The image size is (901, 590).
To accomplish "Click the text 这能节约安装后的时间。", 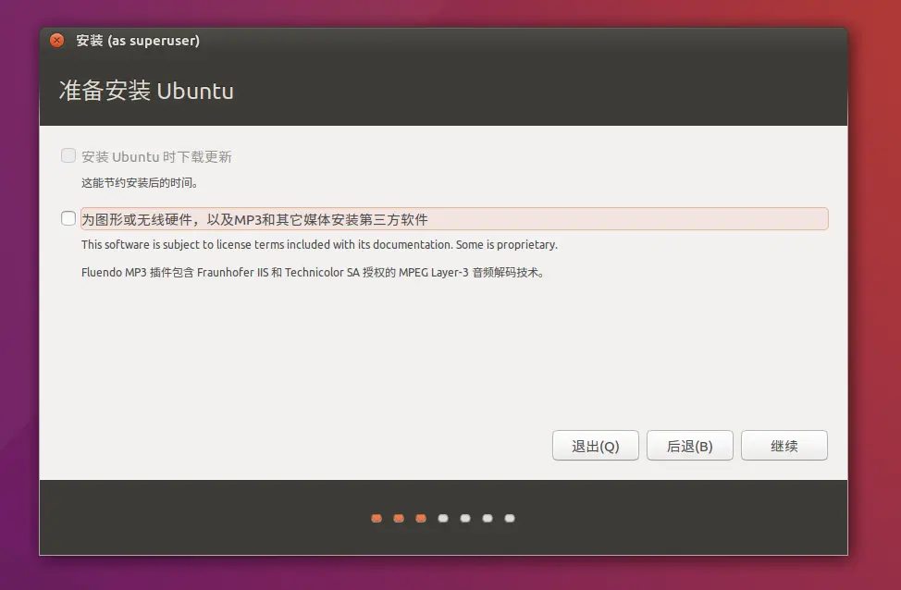I will (140, 183).
